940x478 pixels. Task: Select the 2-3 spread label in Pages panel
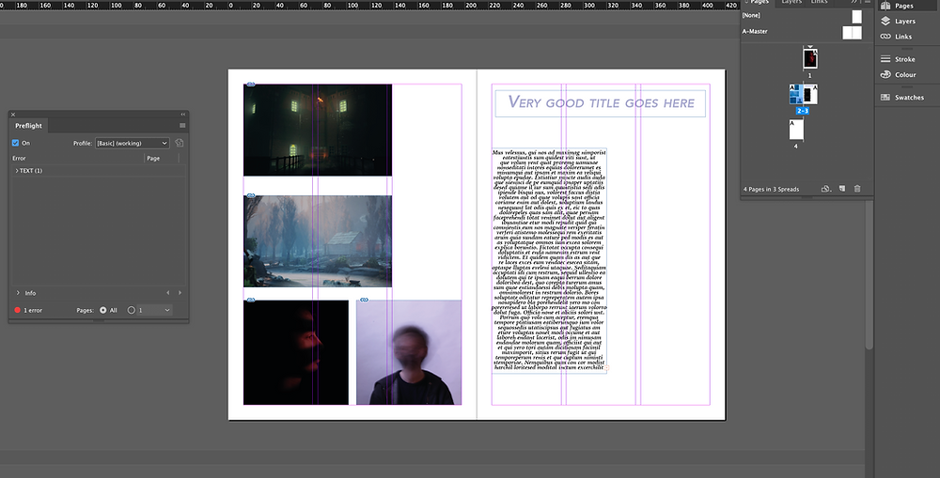[803, 111]
